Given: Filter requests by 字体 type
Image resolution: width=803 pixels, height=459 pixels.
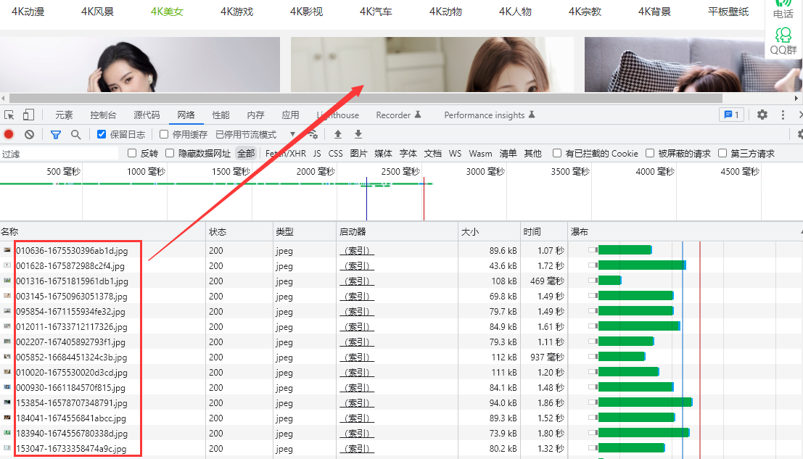Looking at the screenshot, I should click(x=408, y=154).
